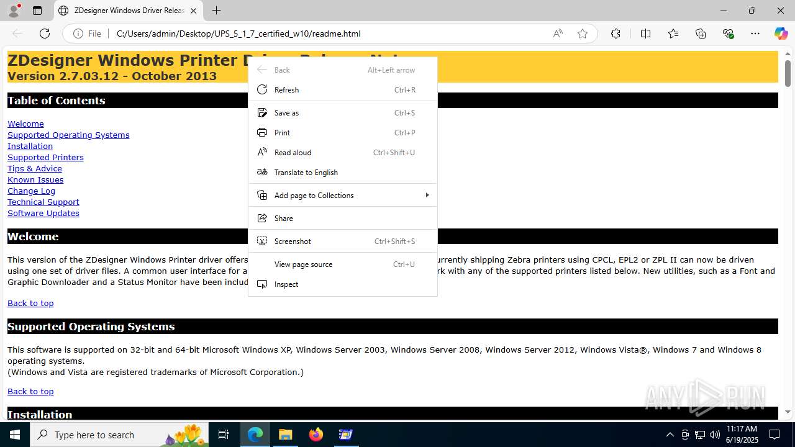Open the Supported Operating Systems link
The width and height of the screenshot is (795, 447).
tap(68, 135)
